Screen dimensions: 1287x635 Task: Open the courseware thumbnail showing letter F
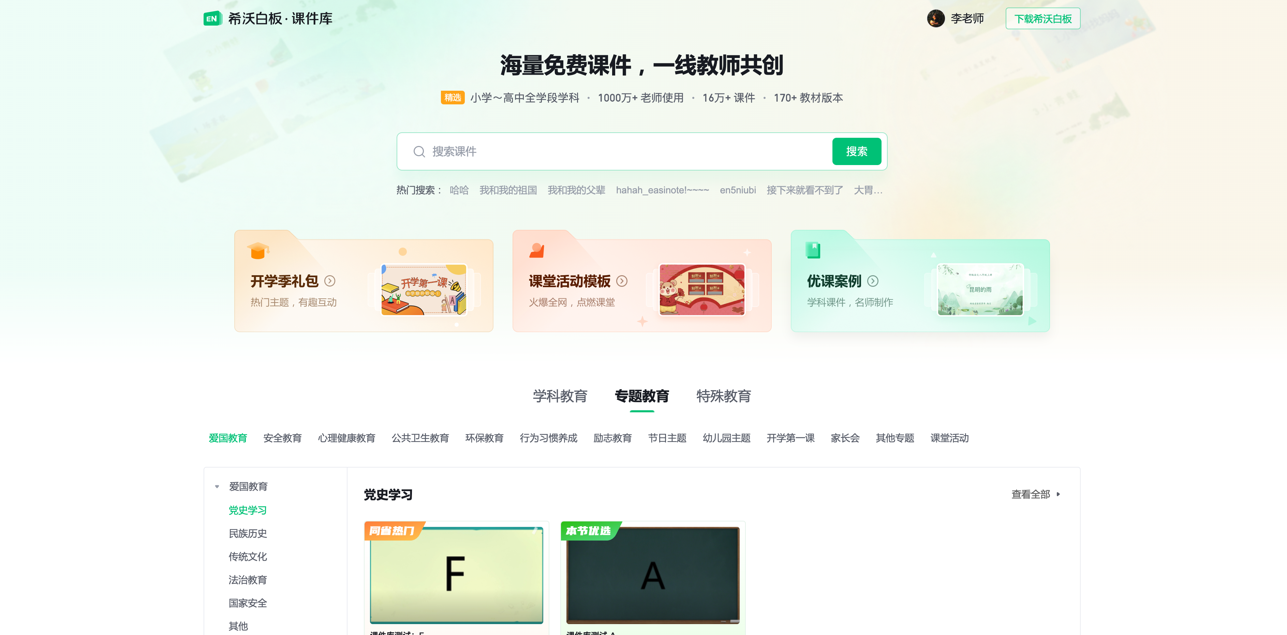456,575
